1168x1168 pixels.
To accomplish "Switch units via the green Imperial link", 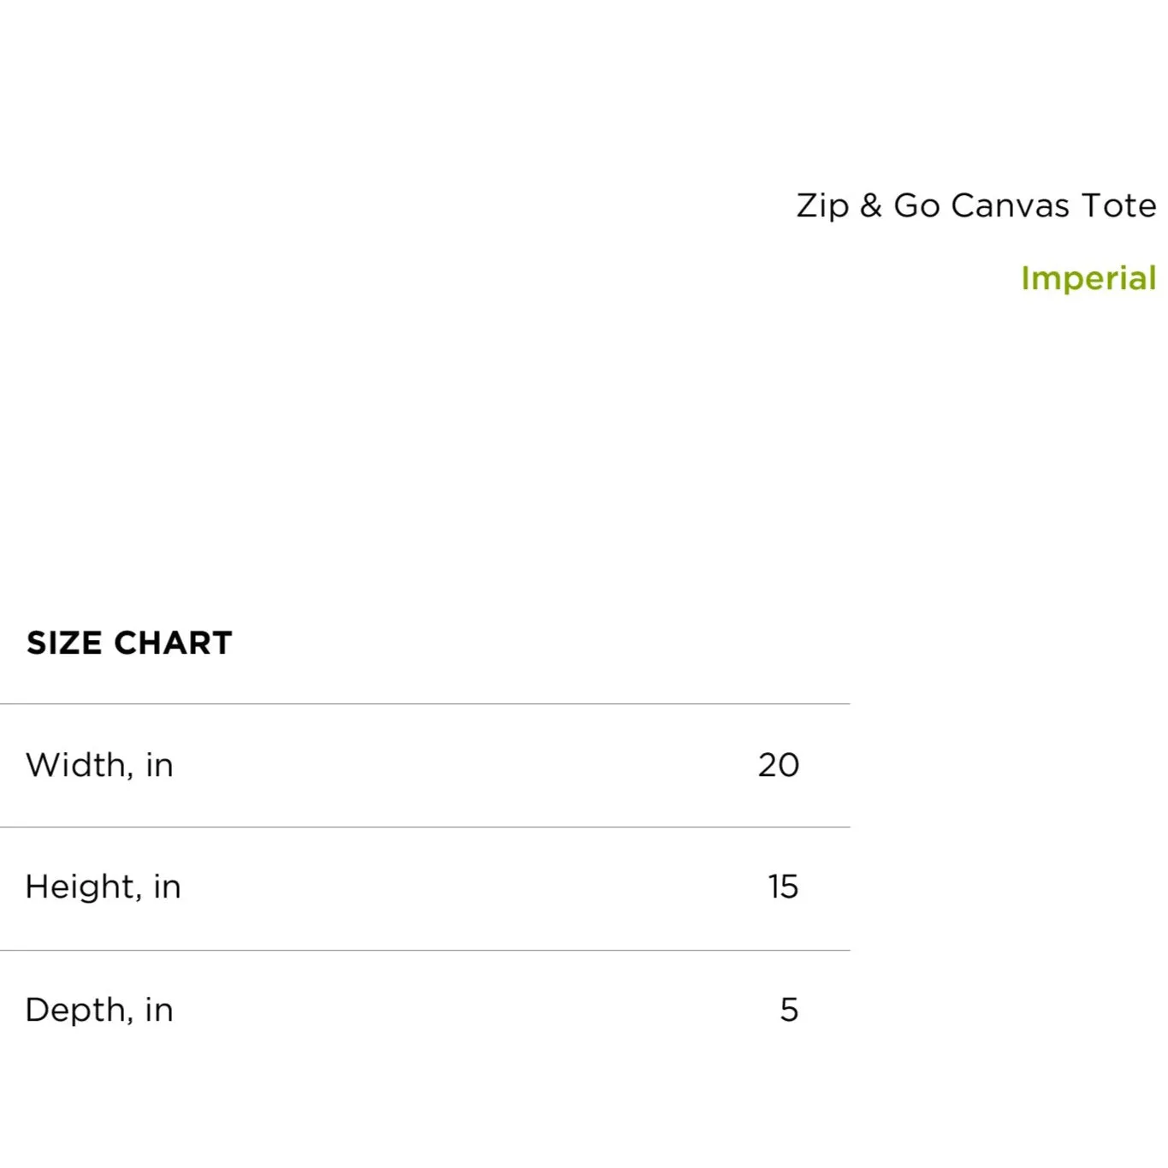I will (1088, 278).
